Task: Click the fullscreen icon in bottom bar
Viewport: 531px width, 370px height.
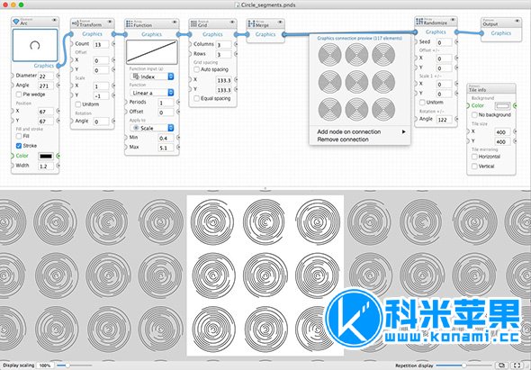Action: click(x=517, y=365)
